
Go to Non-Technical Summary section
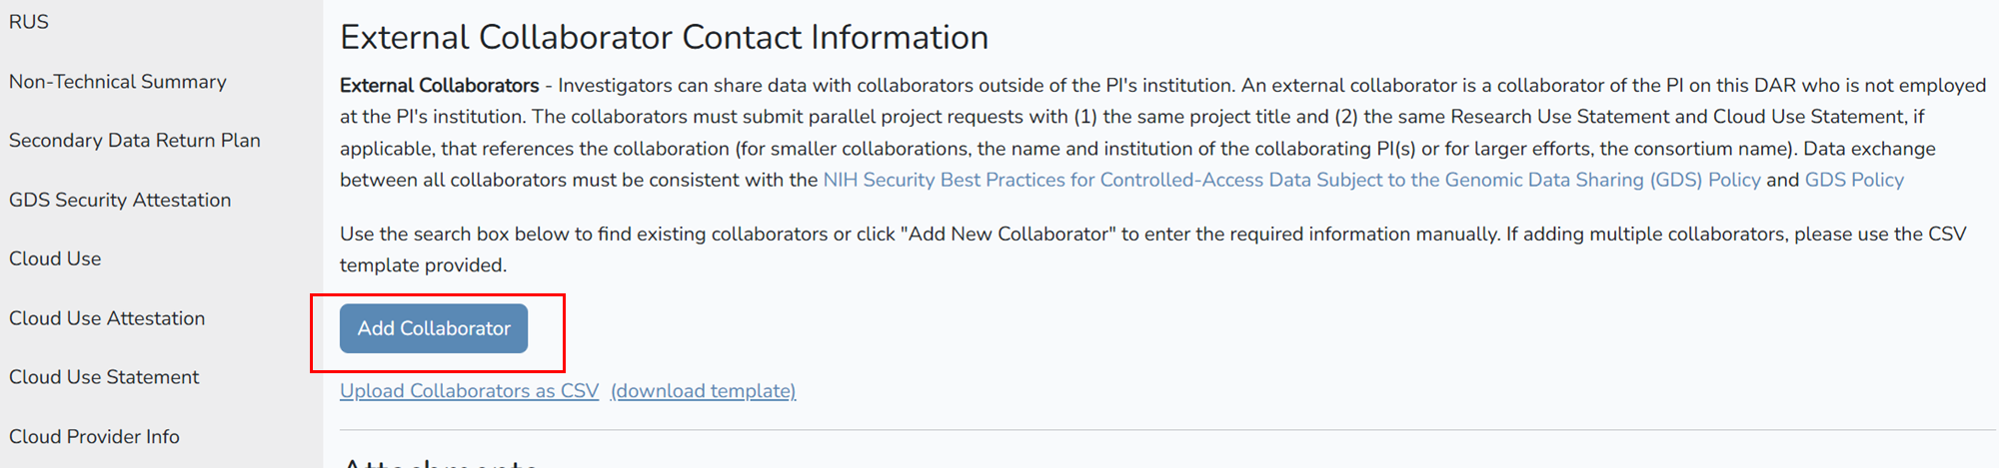pos(118,82)
